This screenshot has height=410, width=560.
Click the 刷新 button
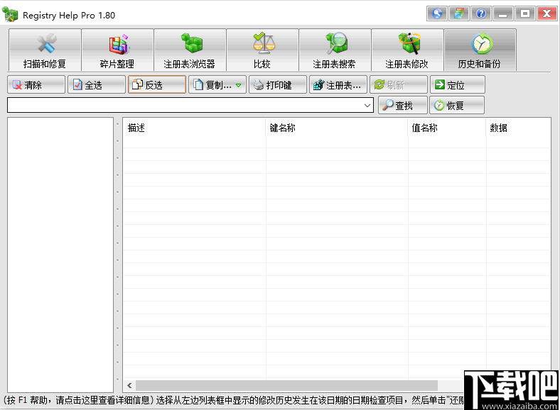click(x=398, y=85)
